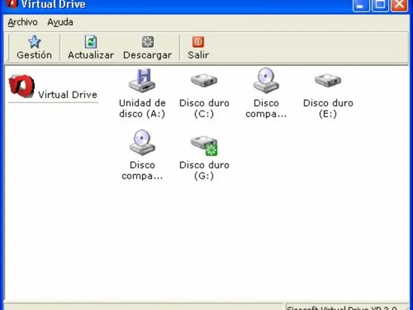
Task: Select the compact disc drive above Disco duro (G:) row start
Action: coord(142,155)
